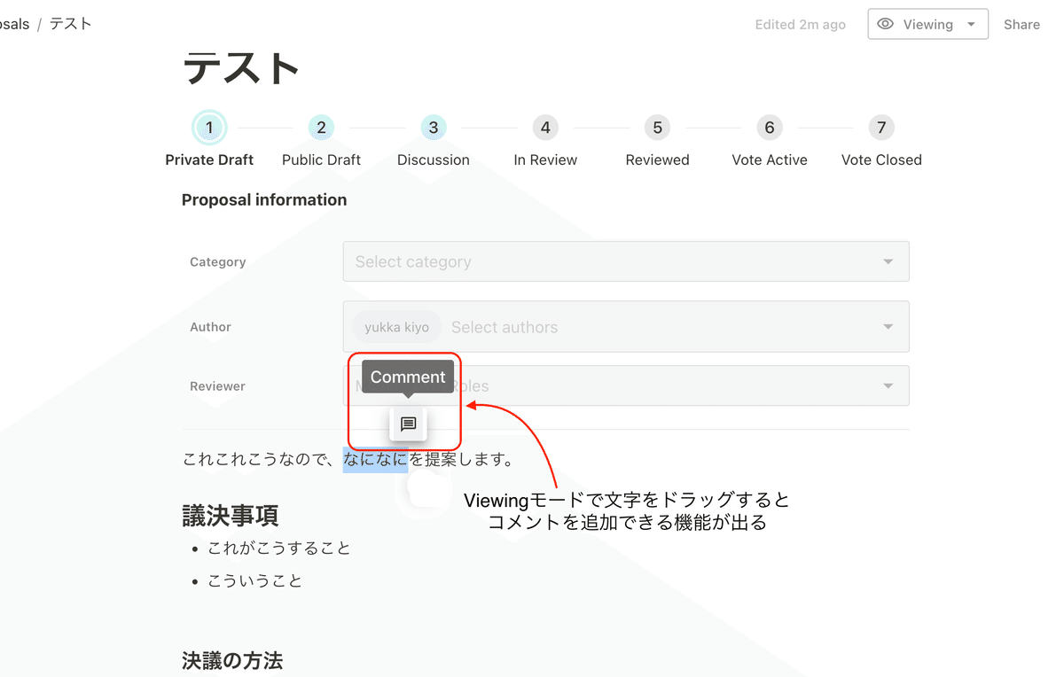Image resolution: width=1064 pixels, height=677 pixels.
Task: Open the Viewing mode dropdown
Action: coord(927,24)
